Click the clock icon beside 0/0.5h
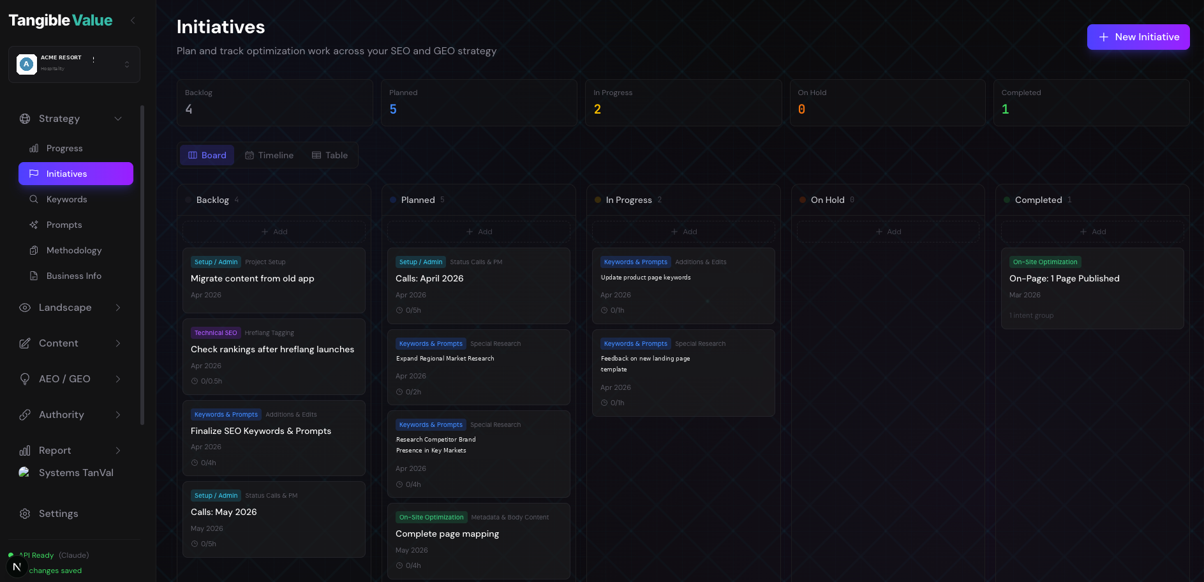 tap(195, 381)
